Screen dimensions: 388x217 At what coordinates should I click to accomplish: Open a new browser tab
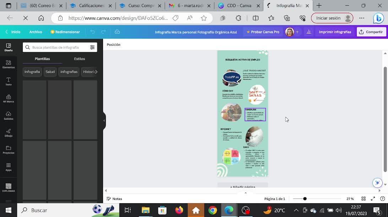tap(319, 5)
